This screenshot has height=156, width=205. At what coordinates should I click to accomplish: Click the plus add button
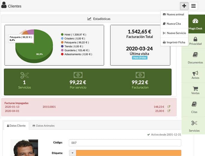pos(184,6)
